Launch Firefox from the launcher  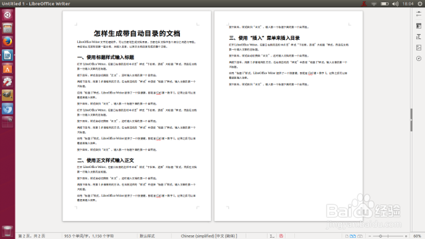[x=7, y=41]
